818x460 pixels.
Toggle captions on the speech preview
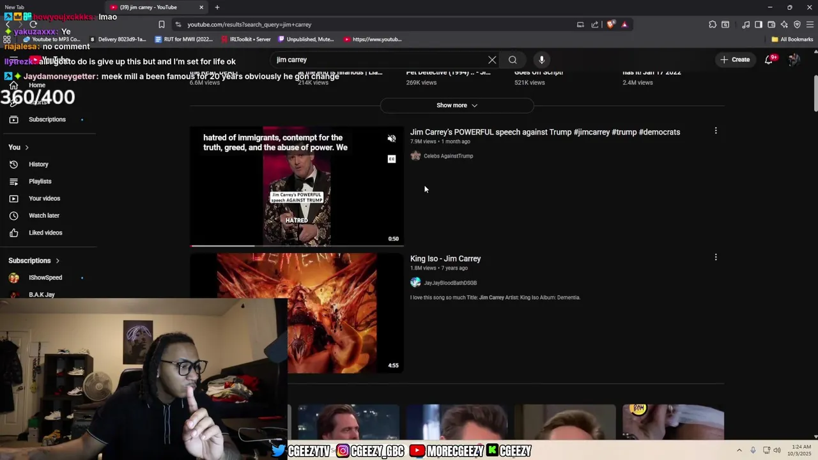pos(392,159)
